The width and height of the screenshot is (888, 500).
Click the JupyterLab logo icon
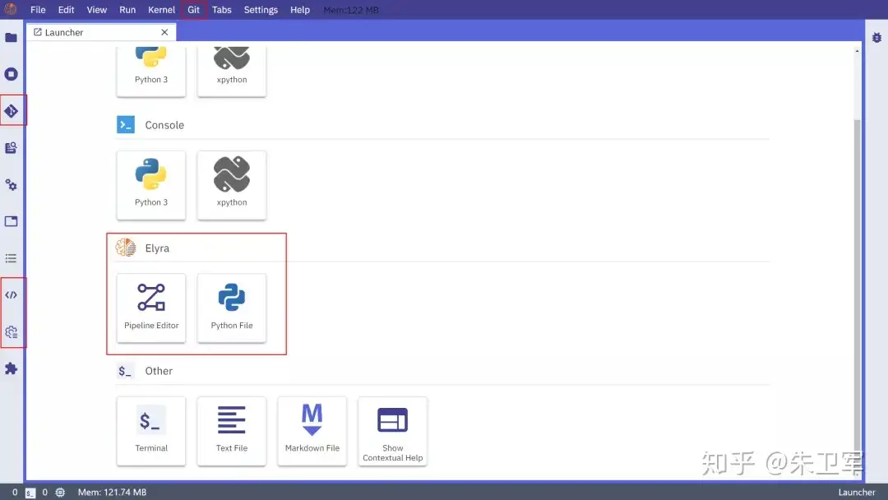click(x=10, y=9)
